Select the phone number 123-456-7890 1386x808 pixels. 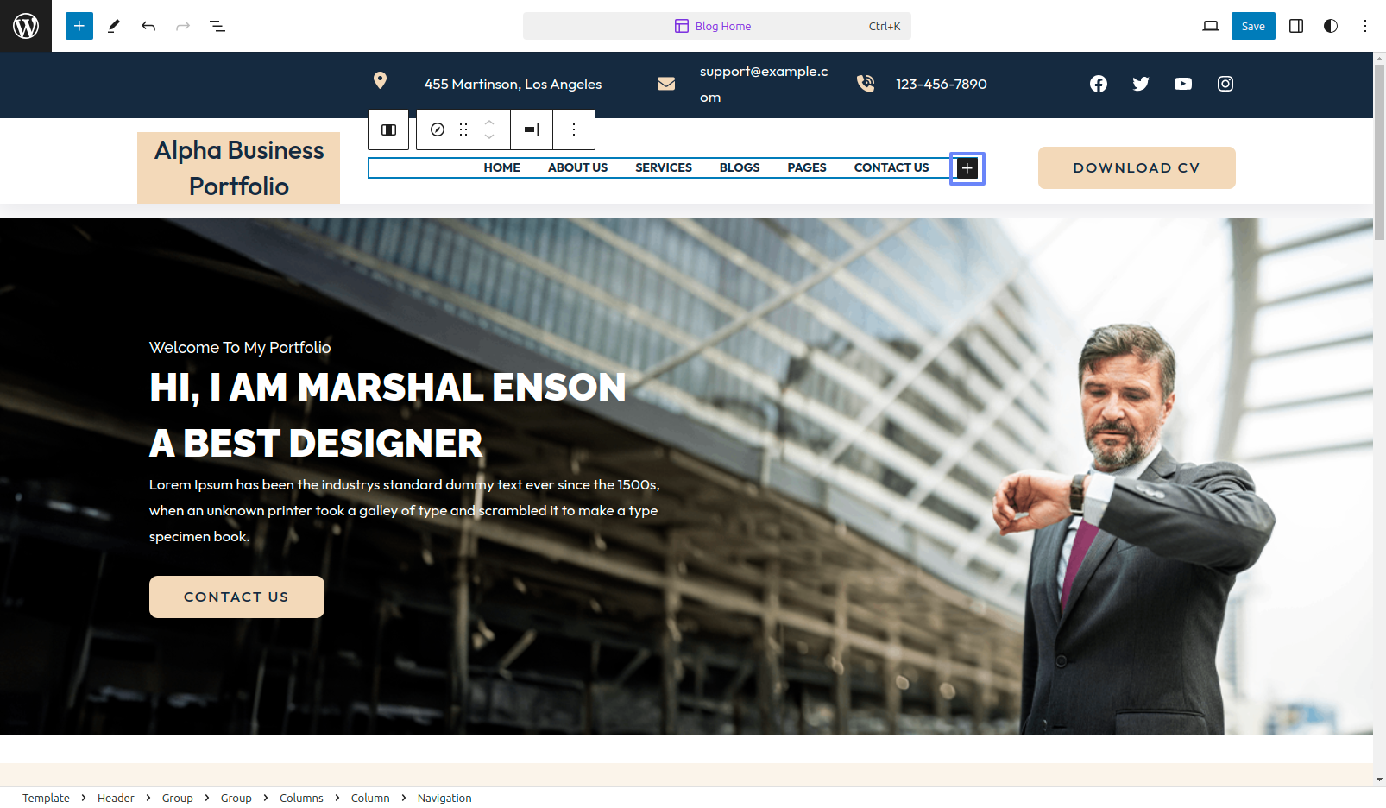(x=942, y=84)
